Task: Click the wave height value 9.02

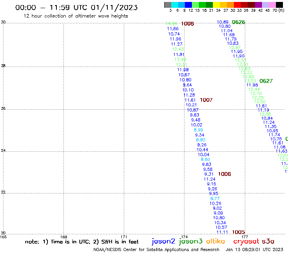Action: pyautogui.click(x=218, y=208)
